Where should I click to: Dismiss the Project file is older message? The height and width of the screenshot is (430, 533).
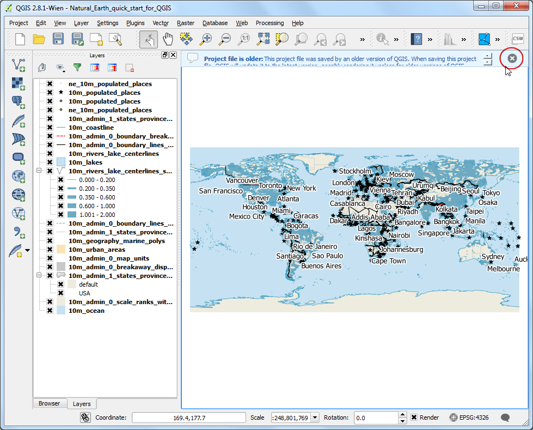coord(512,58)
